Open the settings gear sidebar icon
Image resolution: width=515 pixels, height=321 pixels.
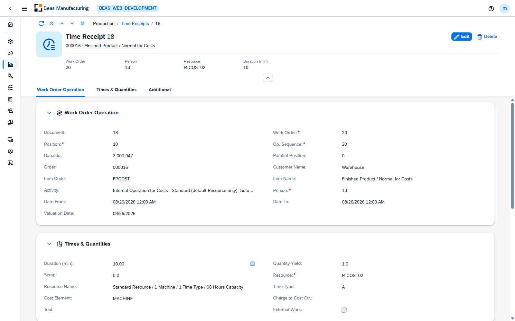10,151
